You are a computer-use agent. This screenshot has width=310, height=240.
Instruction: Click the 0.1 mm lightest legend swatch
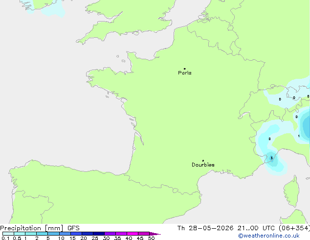(x=8, y=234)
